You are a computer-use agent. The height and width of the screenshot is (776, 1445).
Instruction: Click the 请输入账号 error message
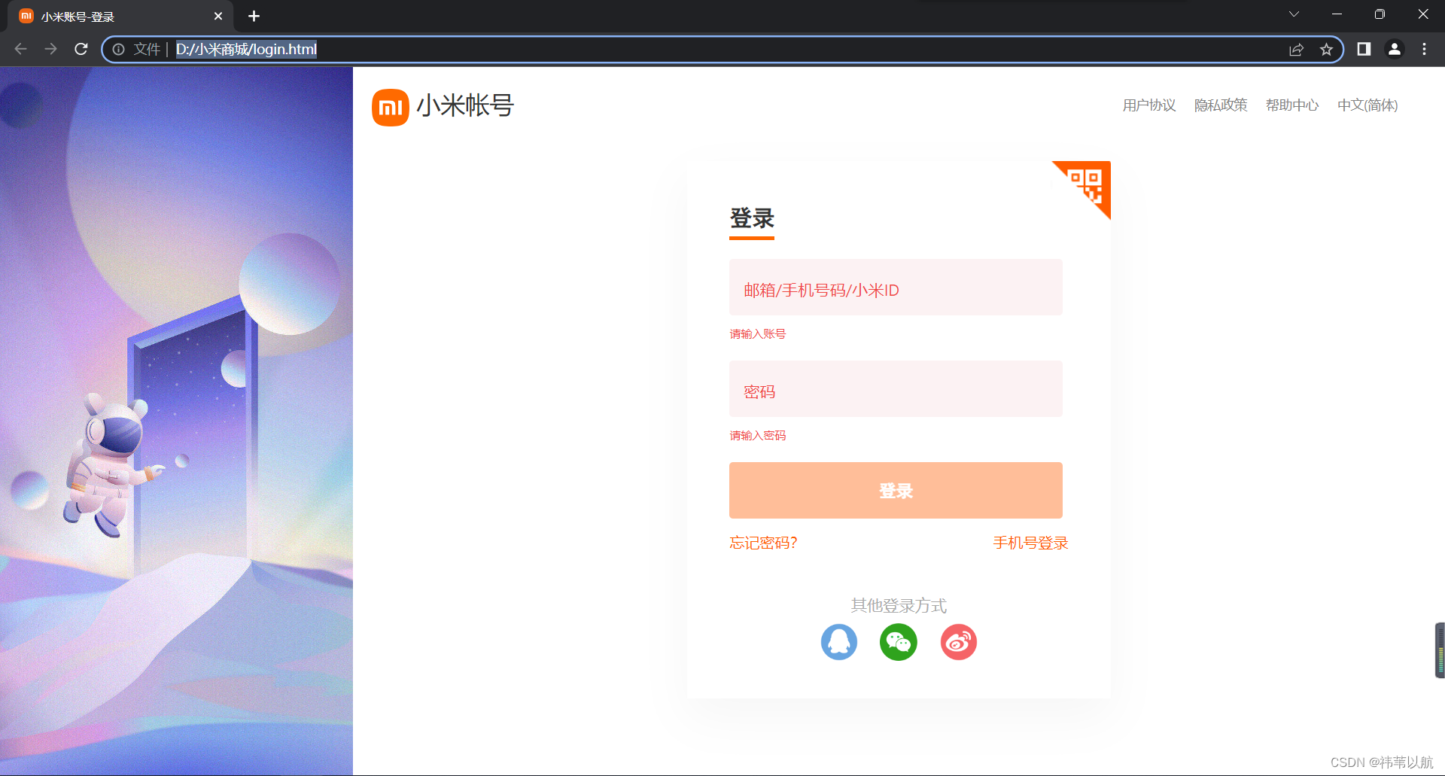coord(757,334)
